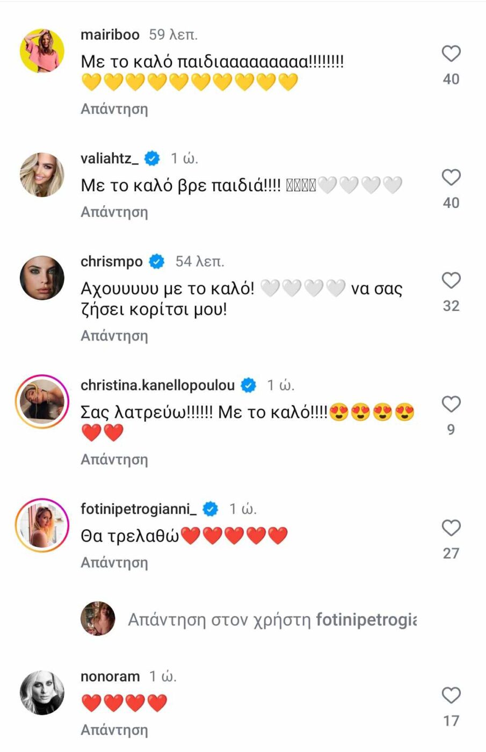Like mairiboo's comment with the heart icon
This screenshot has width=486, height=752.
451,54
